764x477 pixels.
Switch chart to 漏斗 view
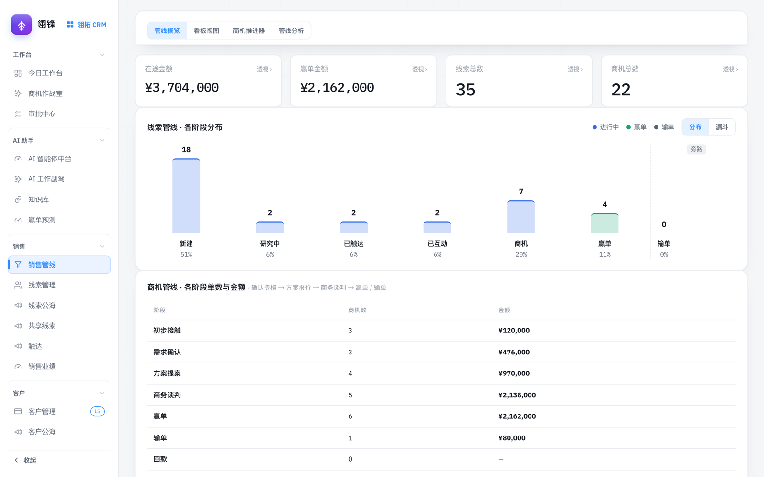click(722, 127)
